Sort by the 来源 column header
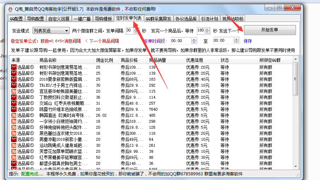Image resolution: width=320 pixels, height=180 pixels. [x=23, y=60]
